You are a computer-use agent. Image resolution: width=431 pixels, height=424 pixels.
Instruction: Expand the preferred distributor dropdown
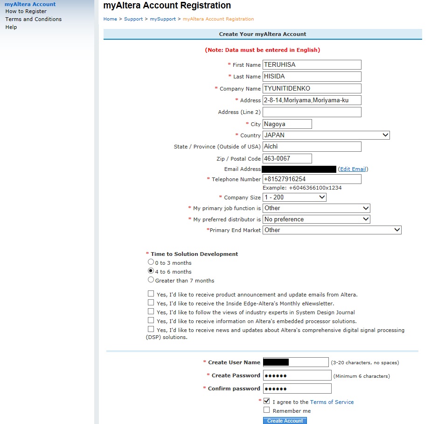pyautogui.click(x=316, y=219)
